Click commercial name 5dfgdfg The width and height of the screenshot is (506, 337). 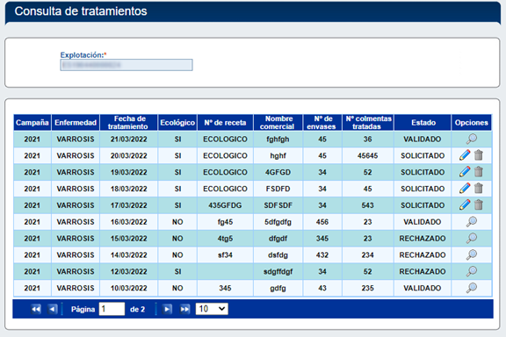point(278,222)
